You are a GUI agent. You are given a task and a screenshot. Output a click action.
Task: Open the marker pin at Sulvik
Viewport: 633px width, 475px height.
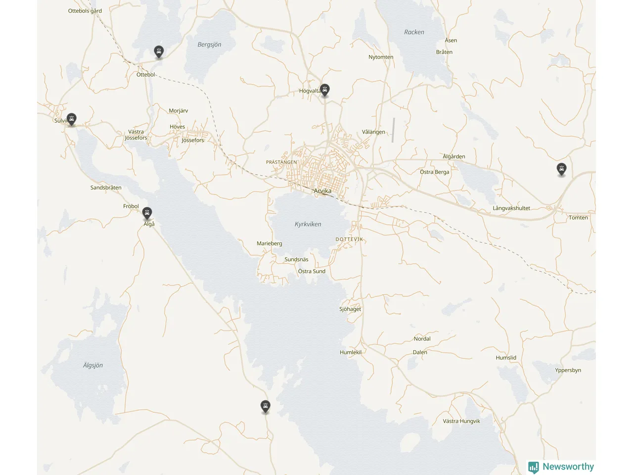point(72,119)
